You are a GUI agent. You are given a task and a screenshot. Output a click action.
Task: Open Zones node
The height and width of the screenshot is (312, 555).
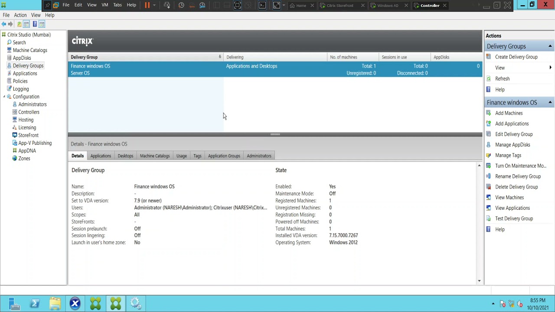tap(24, 159)
